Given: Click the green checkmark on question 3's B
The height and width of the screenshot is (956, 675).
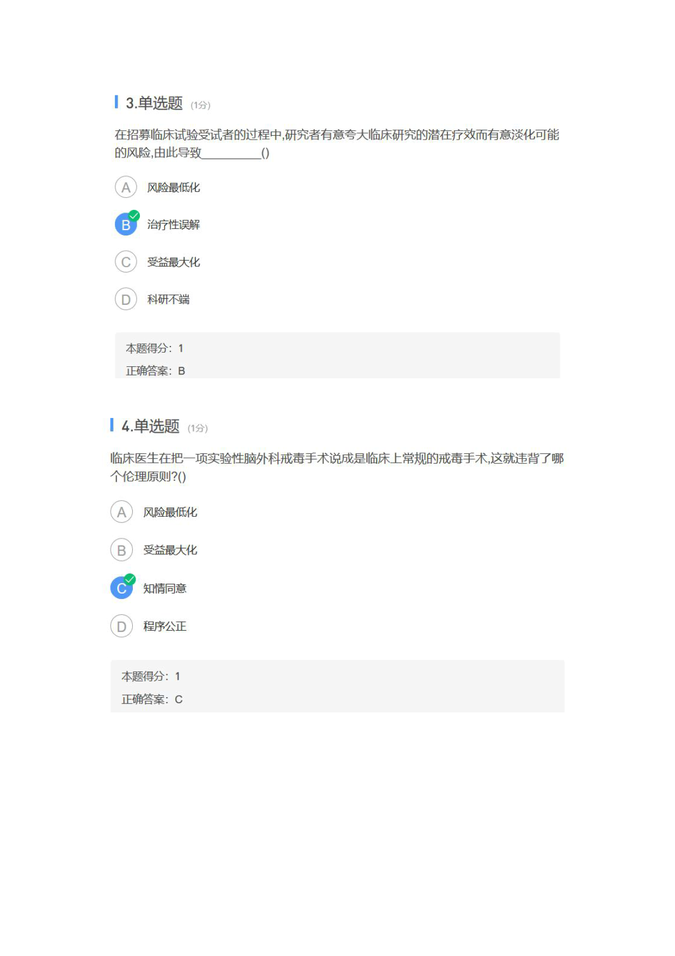Looking at the screenshot, I should [x=134, y=215].
